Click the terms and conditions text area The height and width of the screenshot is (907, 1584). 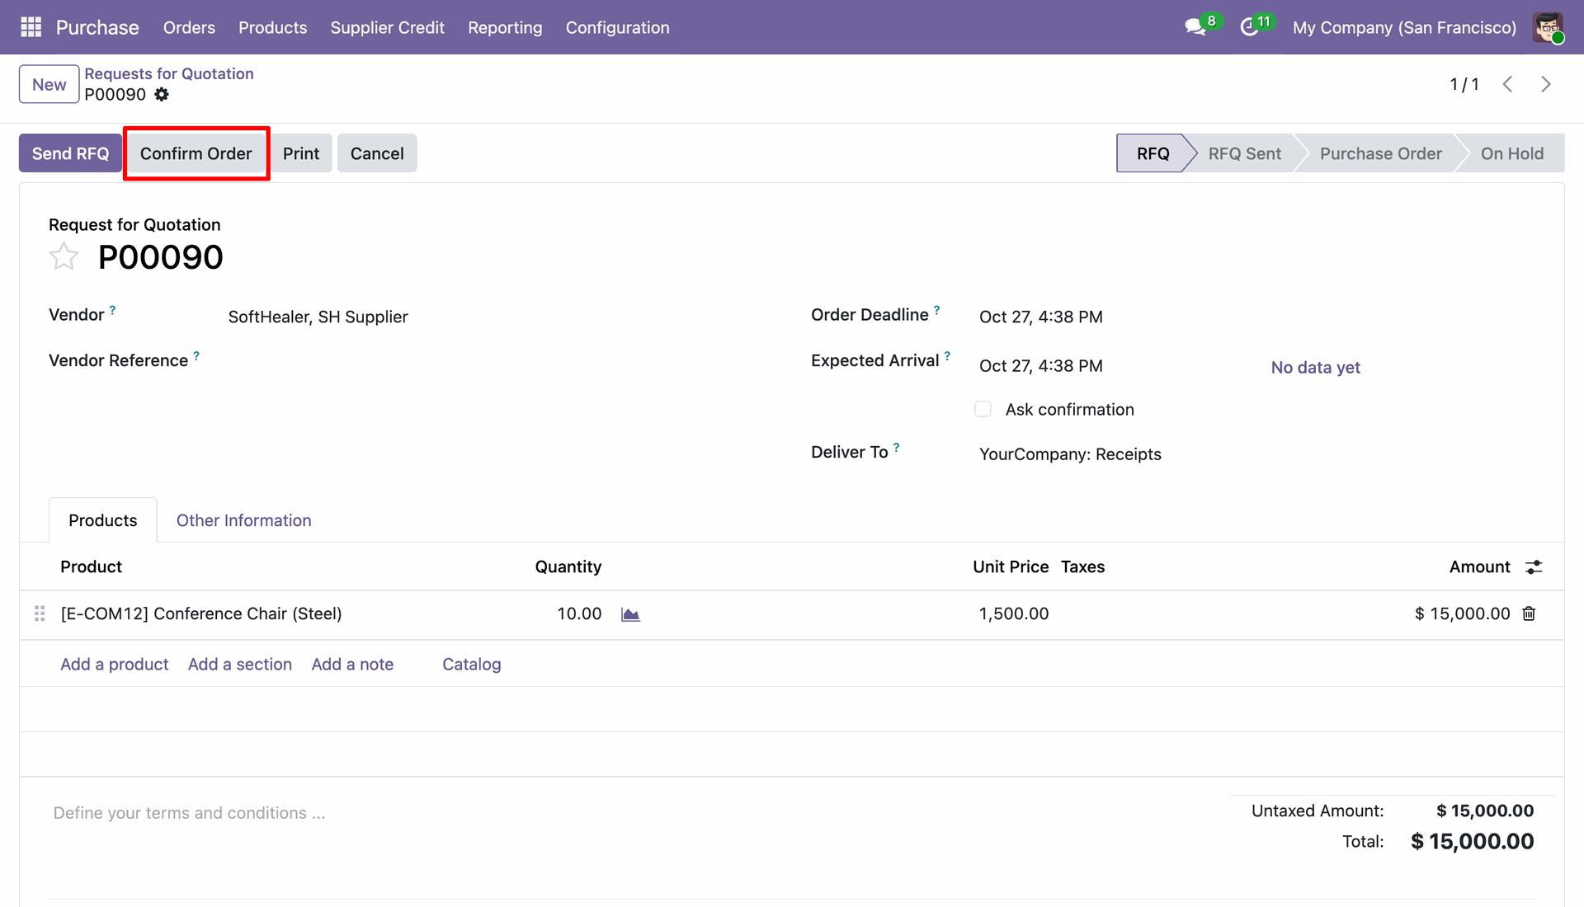[627, 813]
